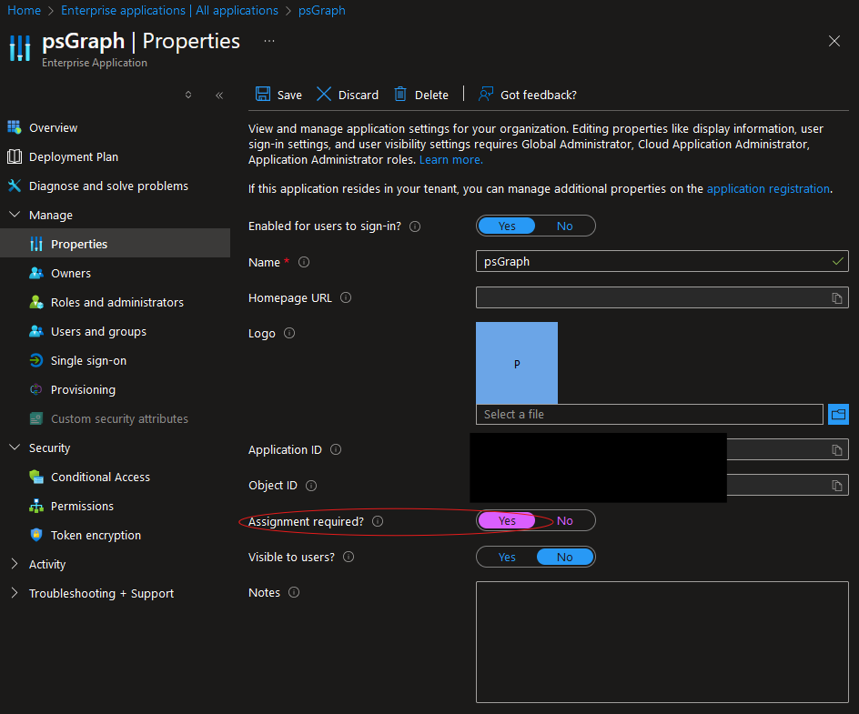Open the Provisioning settings in the sidebar
This screenshot has width=859, height=714.
(x=82, y=389)
